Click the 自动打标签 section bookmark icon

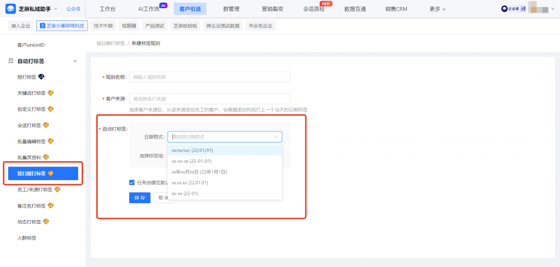point(10,61)
